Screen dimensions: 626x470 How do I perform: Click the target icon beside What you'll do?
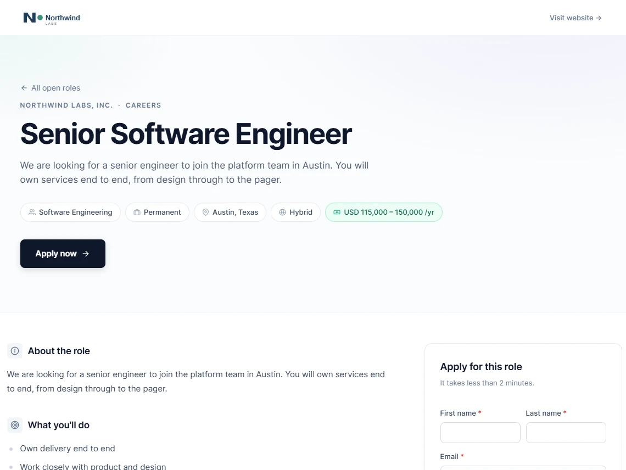(x=15, y=425)
